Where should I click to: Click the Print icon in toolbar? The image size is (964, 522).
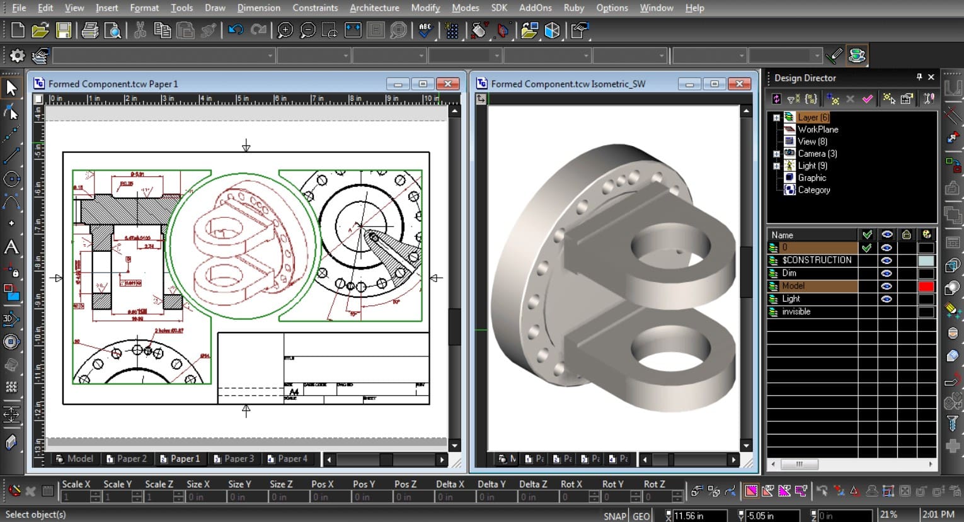90,30
